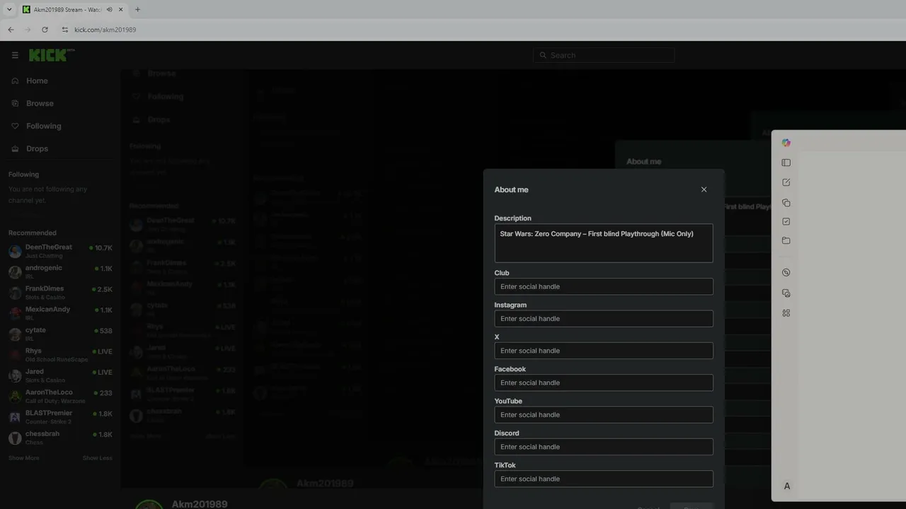Viewport: 906px width, 509px height.
Task: Focus the Facebook social handle field
Action: click(604, 382)
